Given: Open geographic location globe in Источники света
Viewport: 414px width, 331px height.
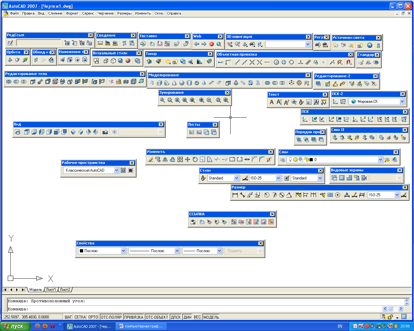Looking at the screenshot, I should (x=370, y=46).
